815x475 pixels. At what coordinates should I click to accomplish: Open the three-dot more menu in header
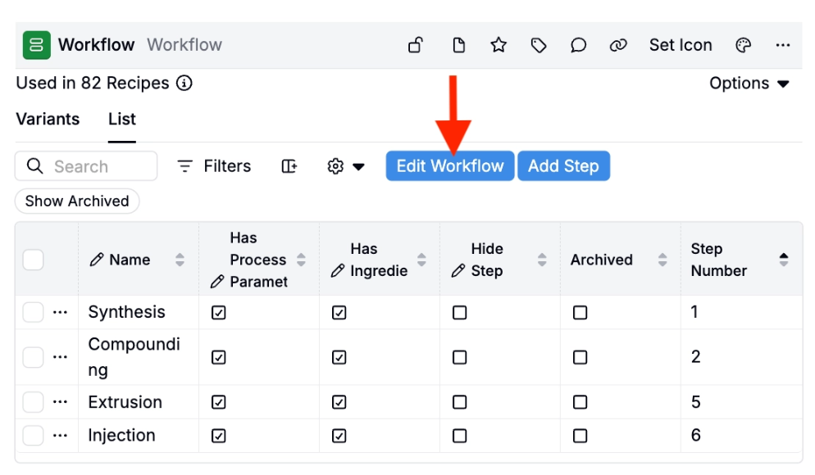[x=783, y=45]
